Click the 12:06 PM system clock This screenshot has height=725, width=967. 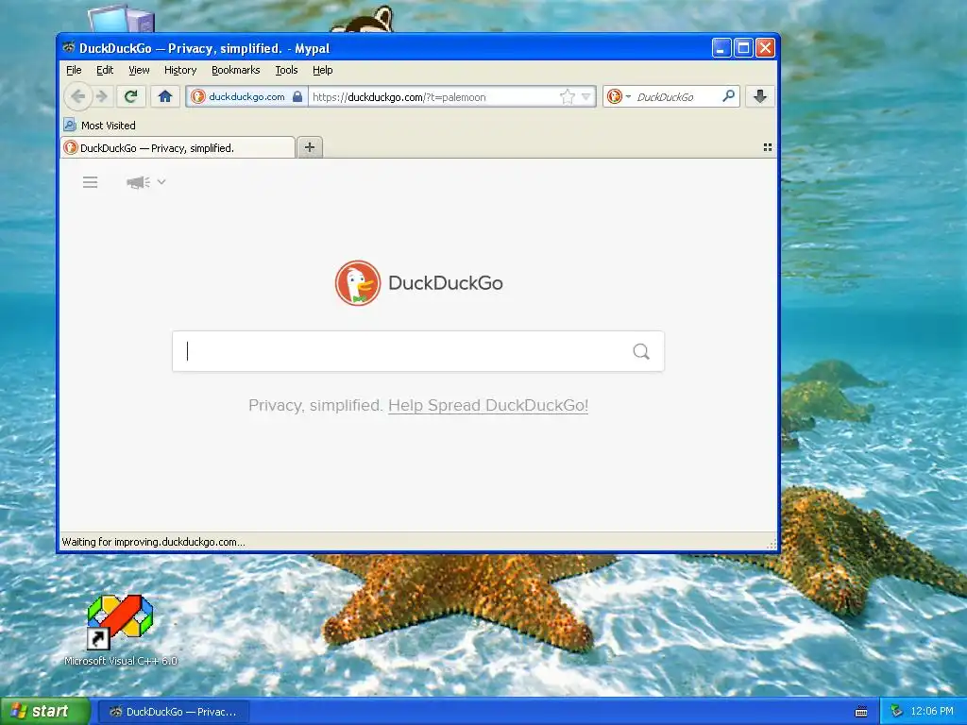[931, 712]
